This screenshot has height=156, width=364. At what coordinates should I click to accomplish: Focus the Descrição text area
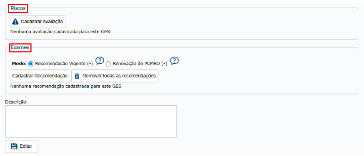[91, 121]
